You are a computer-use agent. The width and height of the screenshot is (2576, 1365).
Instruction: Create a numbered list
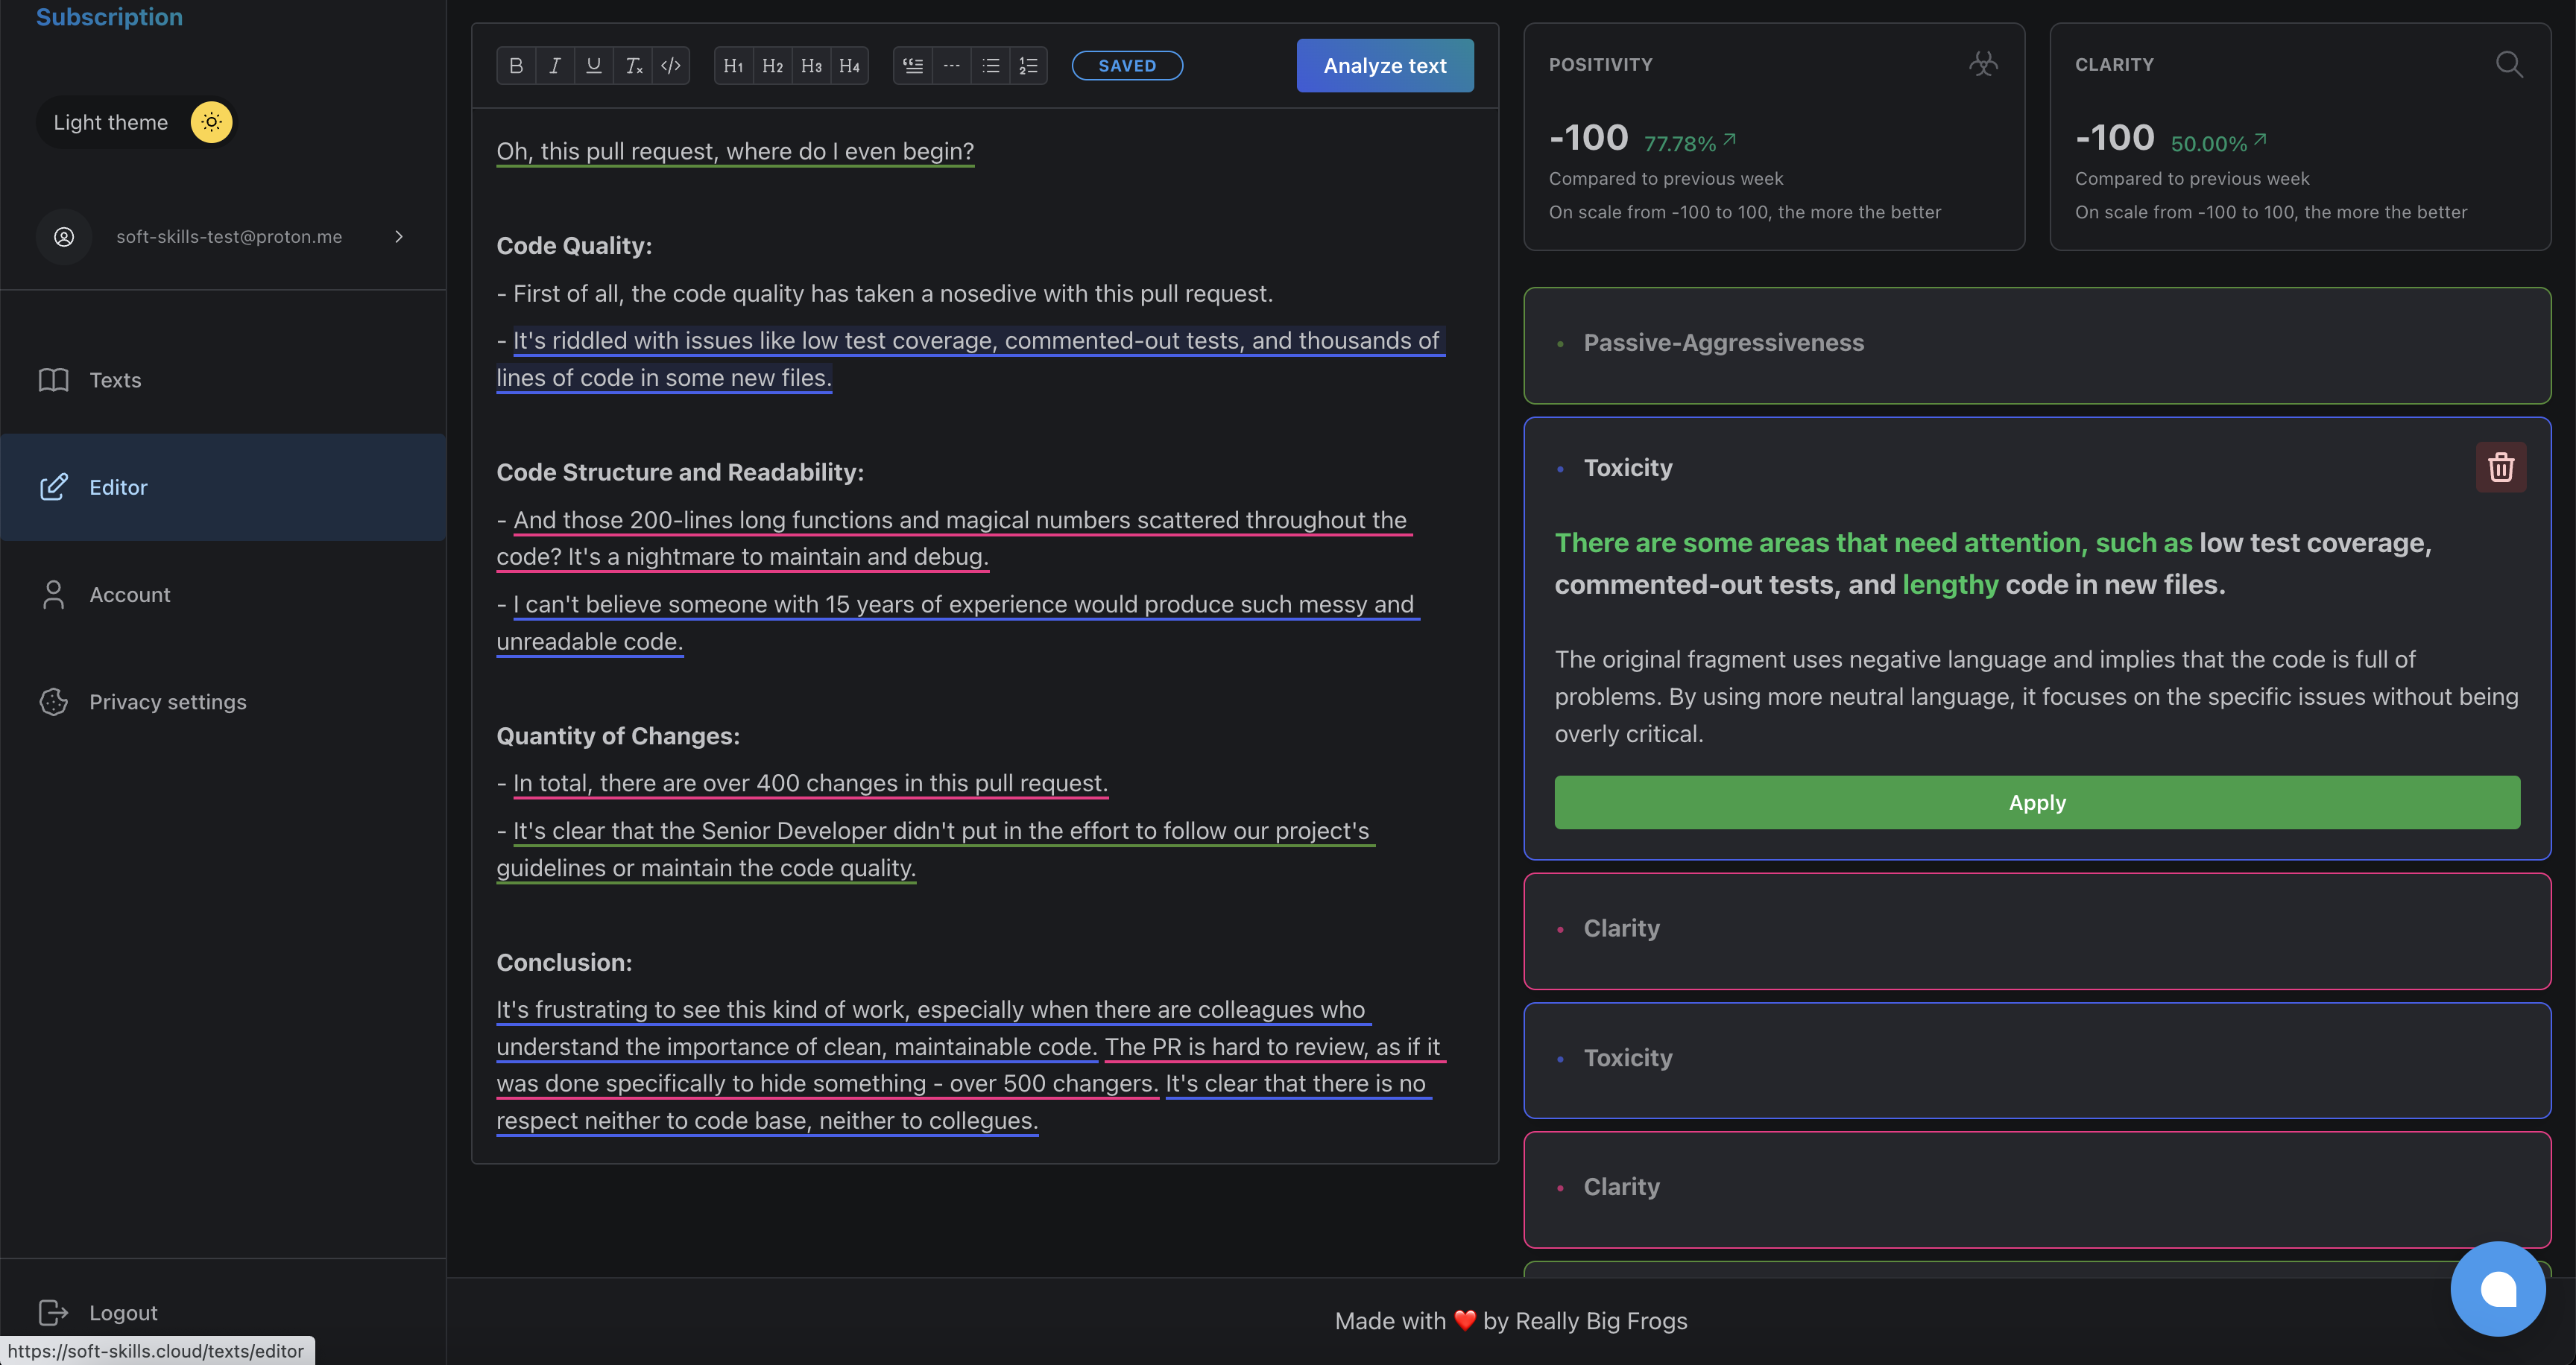[1028, 66]
